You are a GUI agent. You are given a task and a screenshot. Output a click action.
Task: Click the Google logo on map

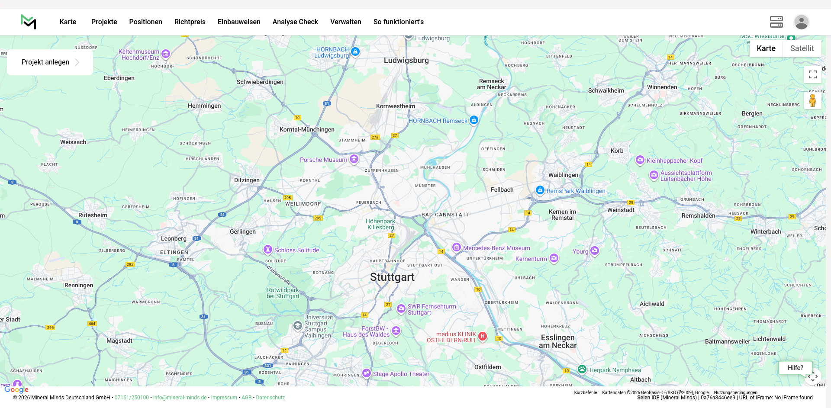pos(16,390)
